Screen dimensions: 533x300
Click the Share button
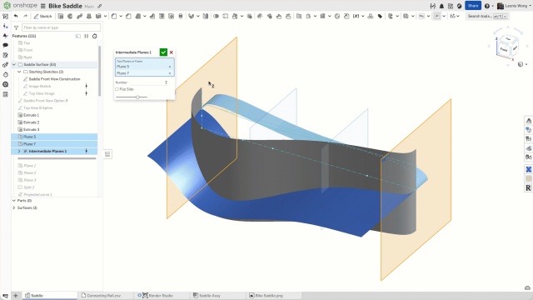(473, 6)
